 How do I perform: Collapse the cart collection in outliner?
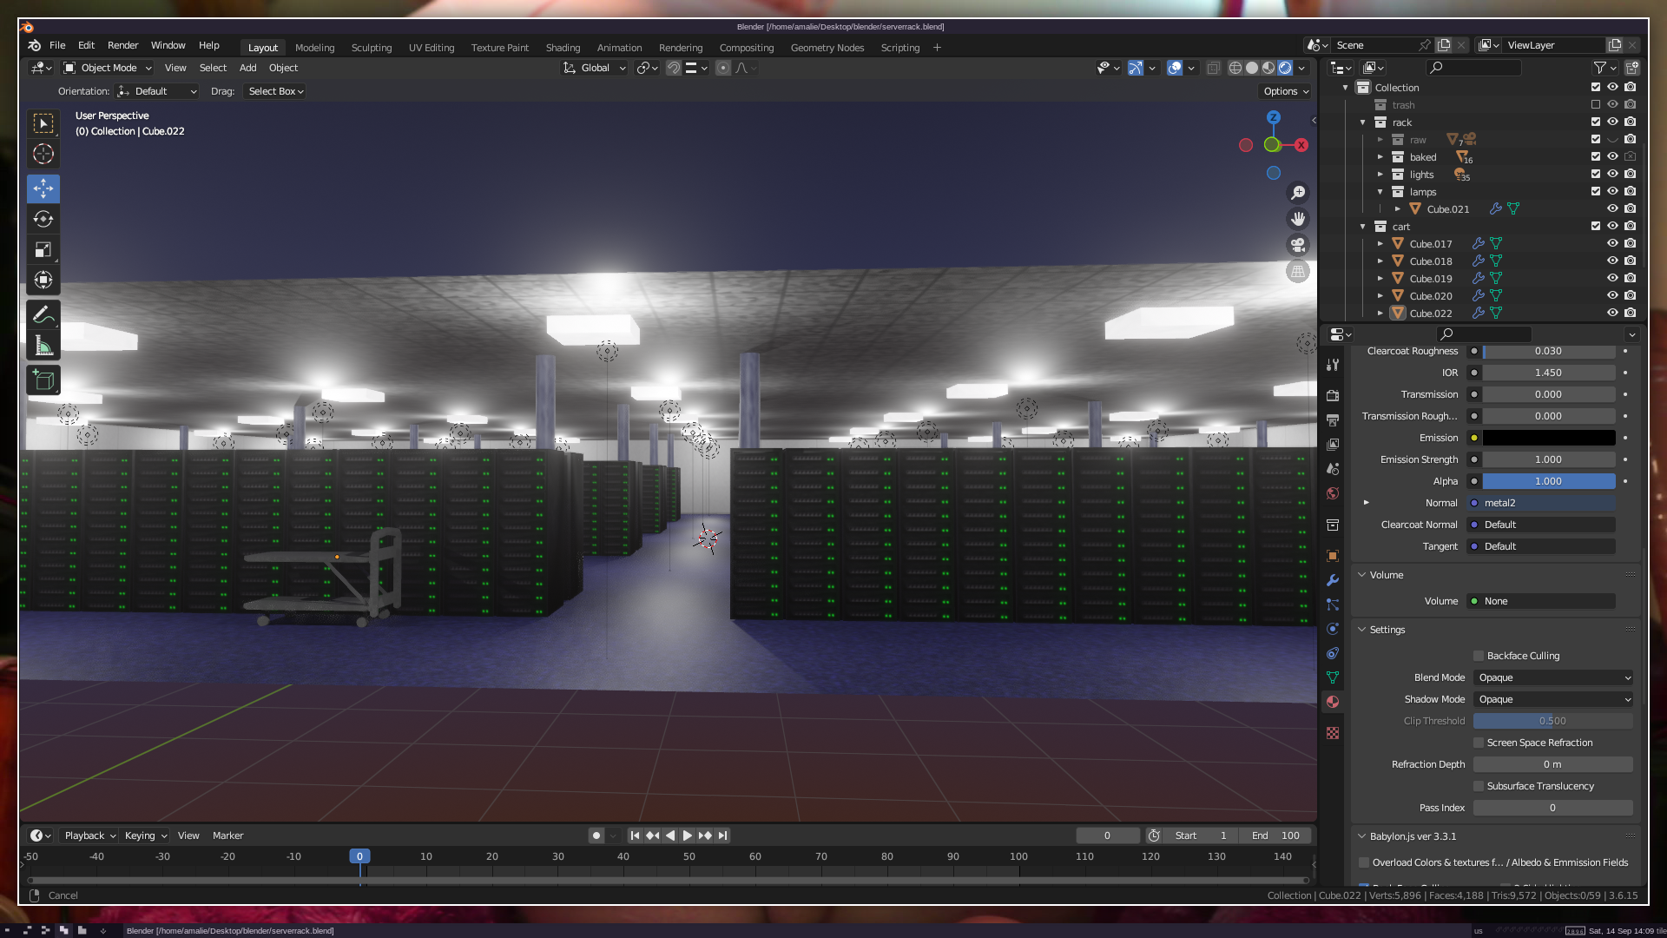coord(1363,227)
